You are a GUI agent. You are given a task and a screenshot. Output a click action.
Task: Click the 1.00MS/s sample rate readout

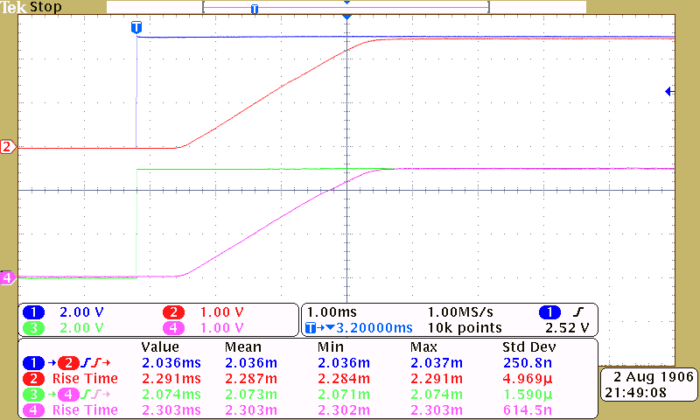point(460,312)
